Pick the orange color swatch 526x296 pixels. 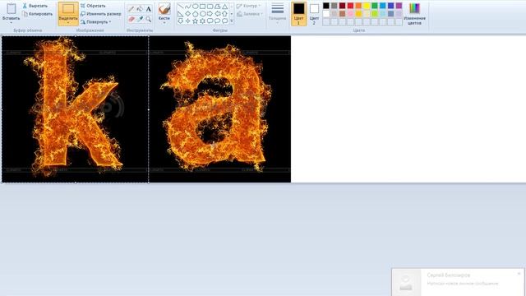(358, 6)
